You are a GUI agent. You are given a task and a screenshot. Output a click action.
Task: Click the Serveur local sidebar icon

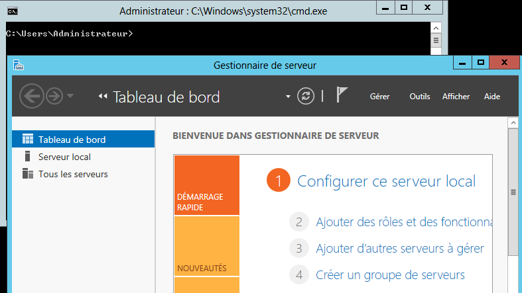pyautogui.click(x=27, y=157)
